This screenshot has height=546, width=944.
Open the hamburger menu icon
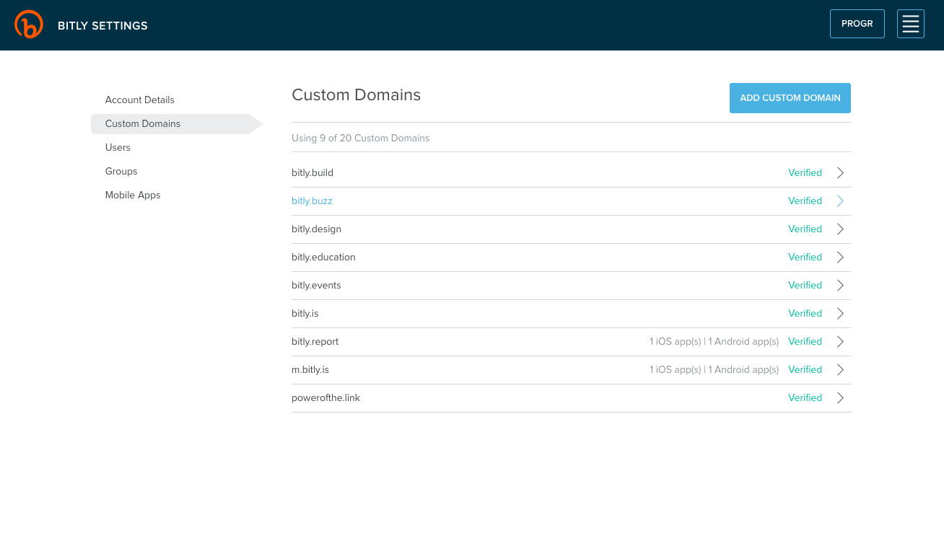910,24
